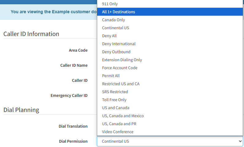Open the Dial Permission dropdown

[x=170, y=141]
